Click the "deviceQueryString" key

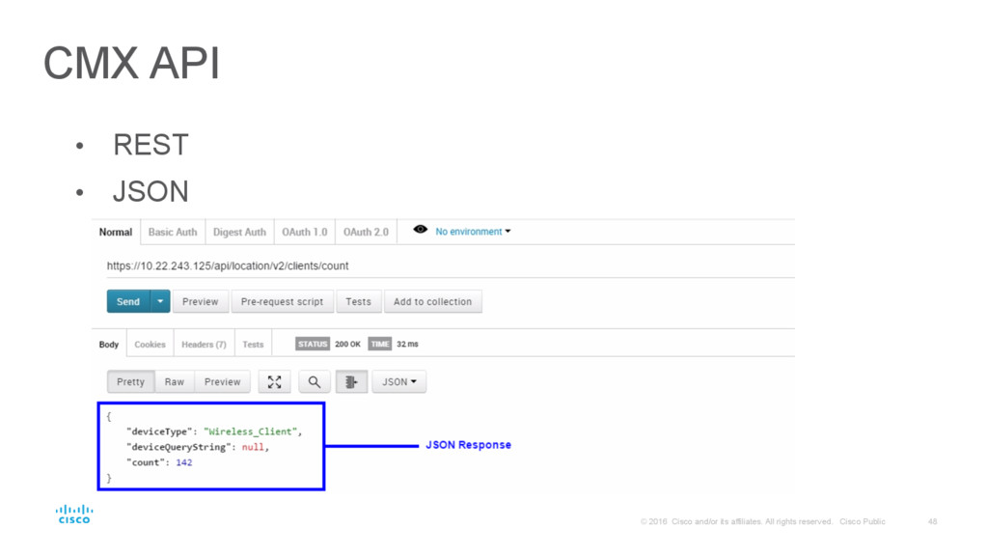180,447
